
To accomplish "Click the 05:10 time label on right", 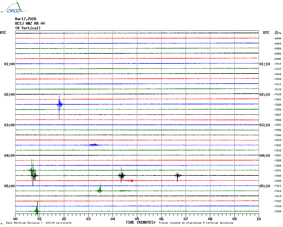I will point(264,186).
